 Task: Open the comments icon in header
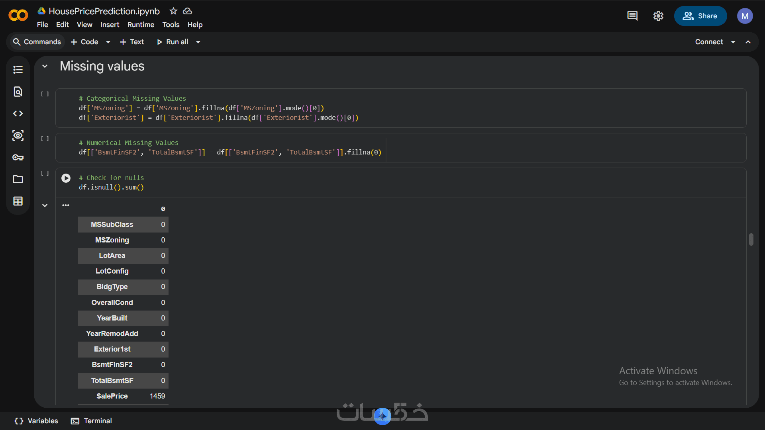point(632,16)
